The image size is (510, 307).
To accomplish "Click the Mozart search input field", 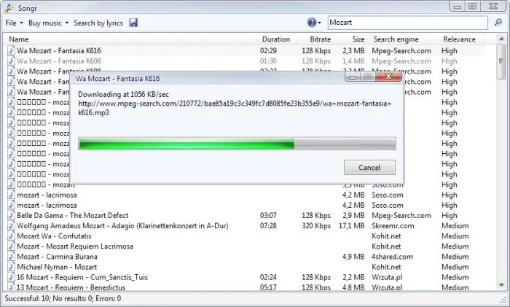I will point(408,23).
